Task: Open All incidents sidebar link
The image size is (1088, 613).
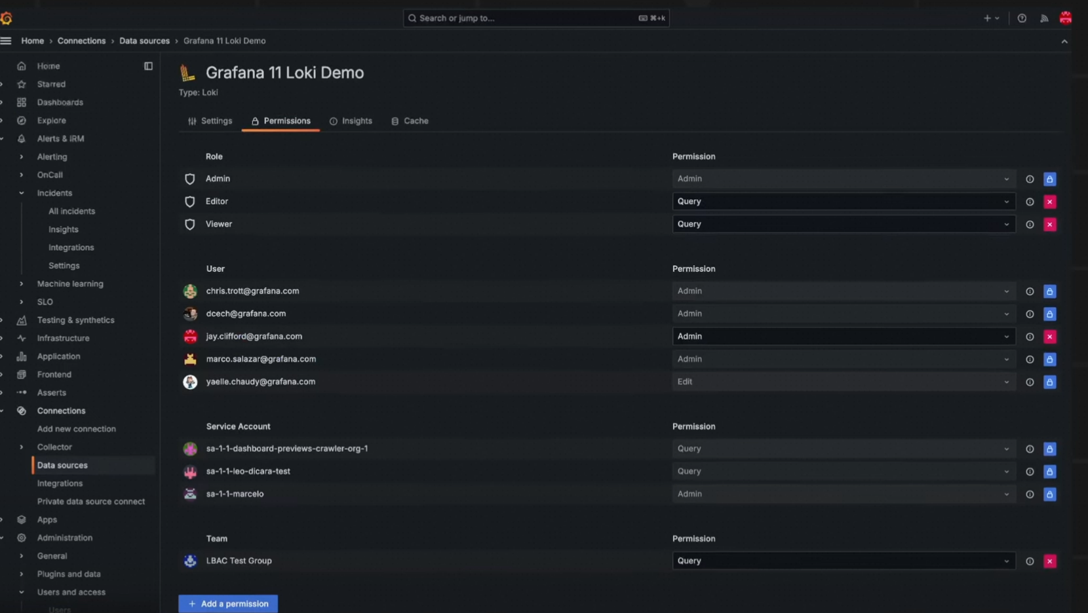Action: click(x=72, y=212)
